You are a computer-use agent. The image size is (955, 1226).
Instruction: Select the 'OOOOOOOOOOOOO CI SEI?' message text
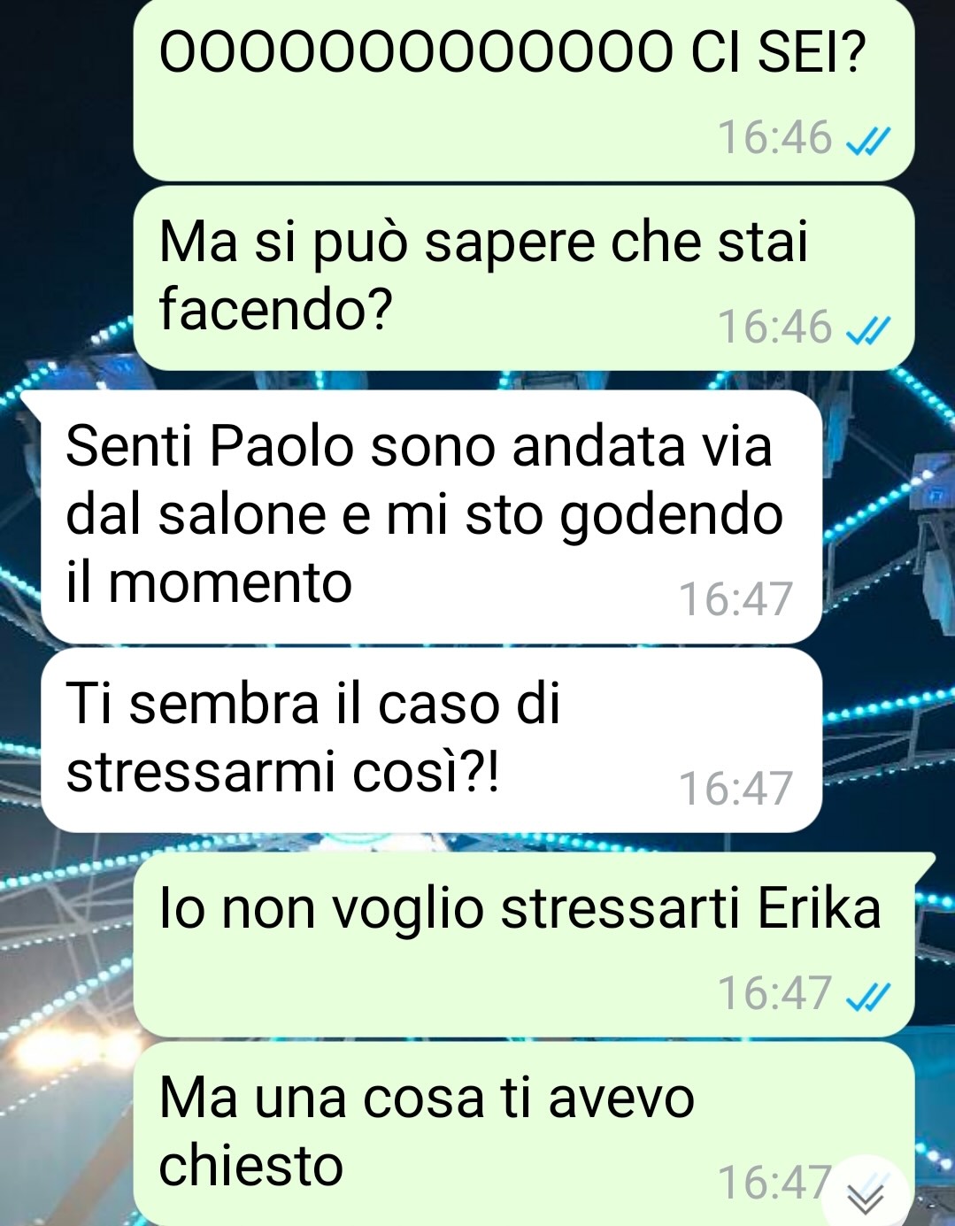pos(513,54)
